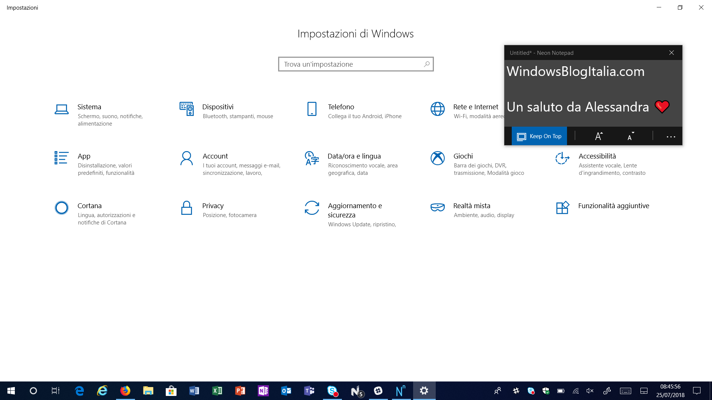Switch to Firefox on the taskbar

[125, 391]
